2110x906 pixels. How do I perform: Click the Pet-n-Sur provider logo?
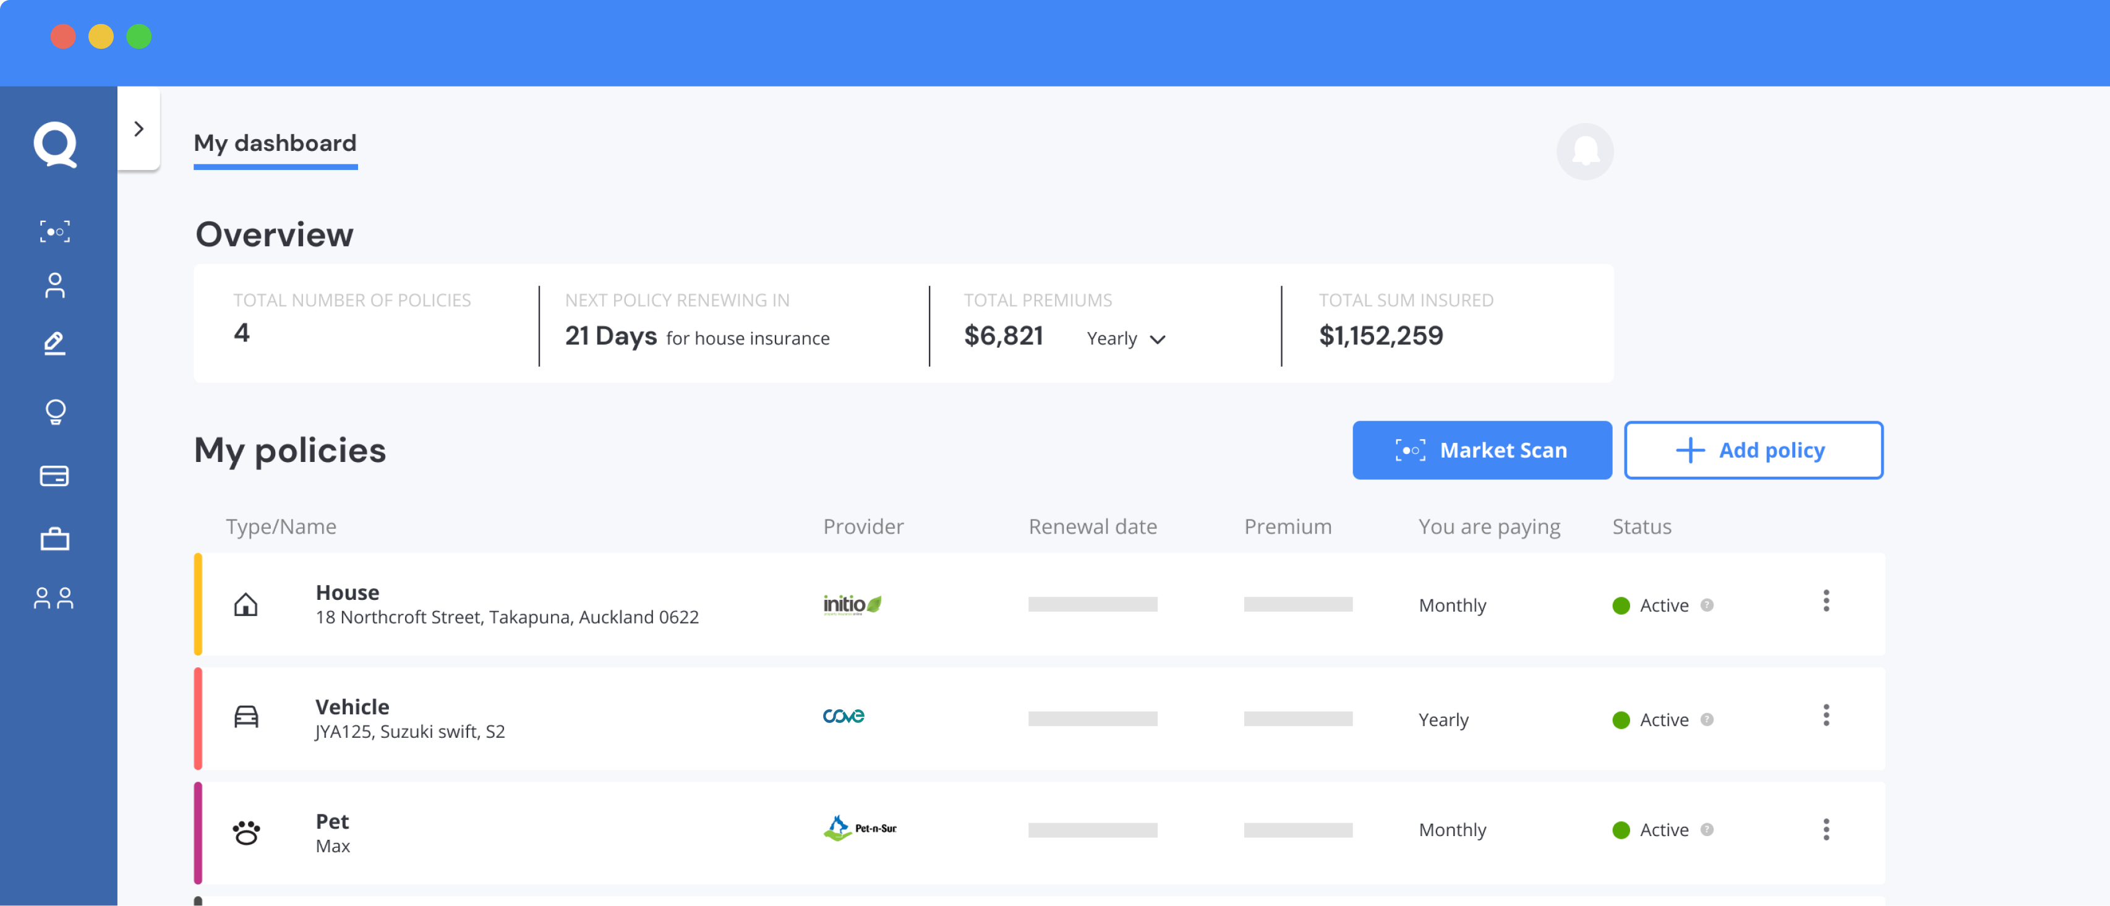point(860,828)
